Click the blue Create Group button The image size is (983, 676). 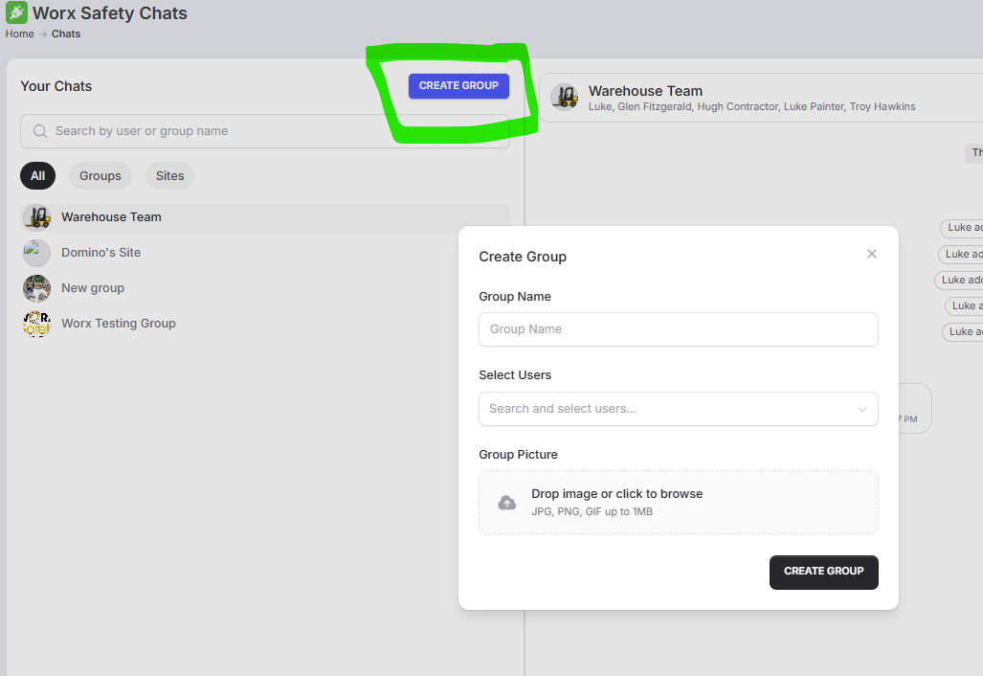pos(458,86)
